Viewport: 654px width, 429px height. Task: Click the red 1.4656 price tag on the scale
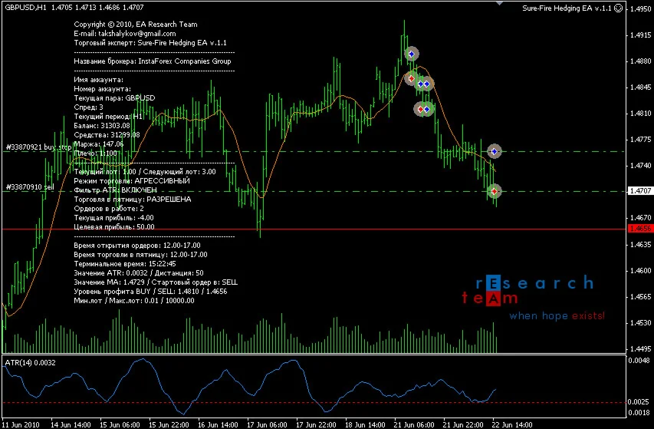[640, 229]
